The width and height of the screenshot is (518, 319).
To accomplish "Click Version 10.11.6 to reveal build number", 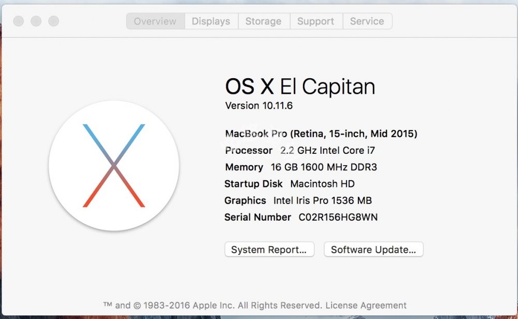I will [259, 106].
